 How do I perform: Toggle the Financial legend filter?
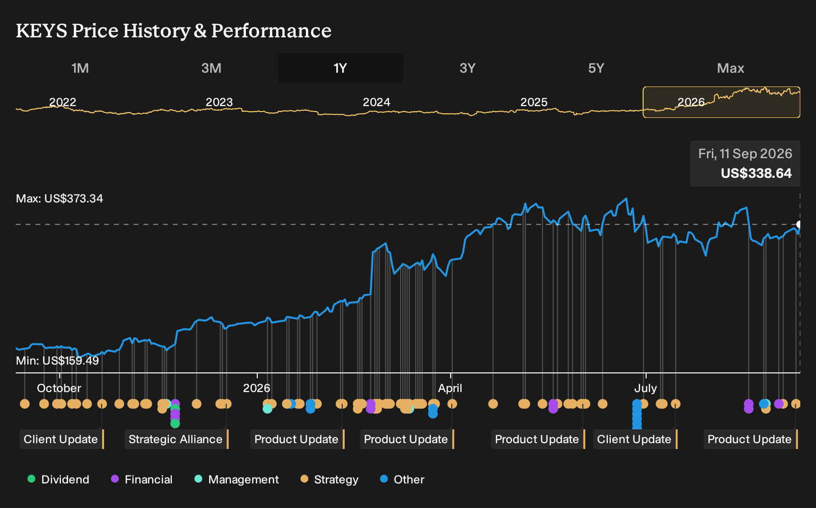coord(142,480)
